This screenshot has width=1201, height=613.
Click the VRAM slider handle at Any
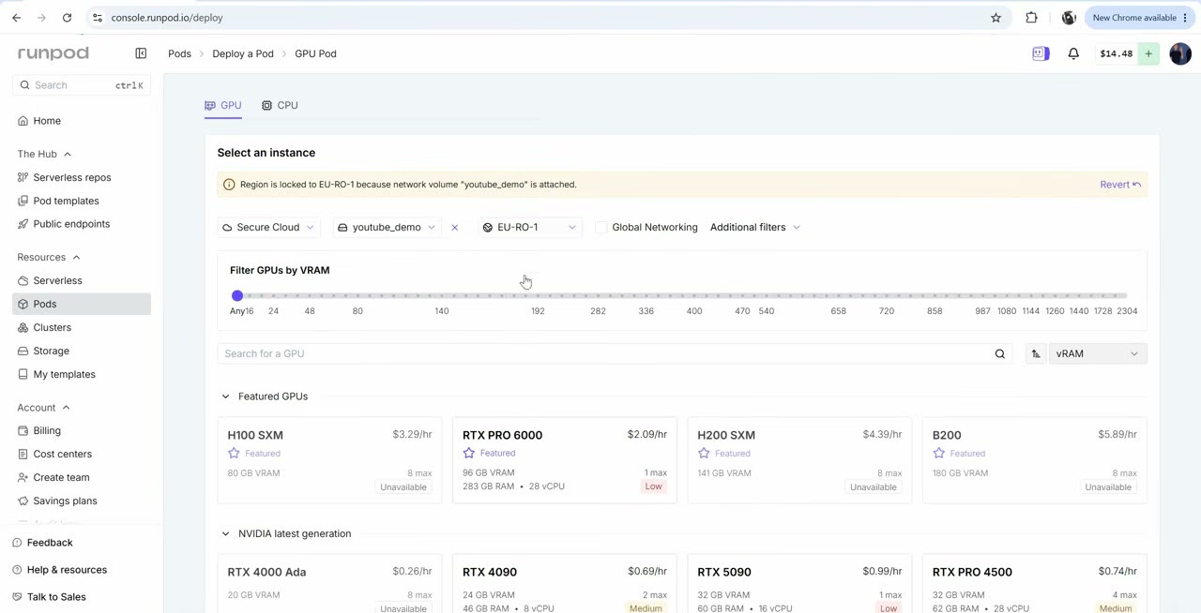tap(237, 296)
